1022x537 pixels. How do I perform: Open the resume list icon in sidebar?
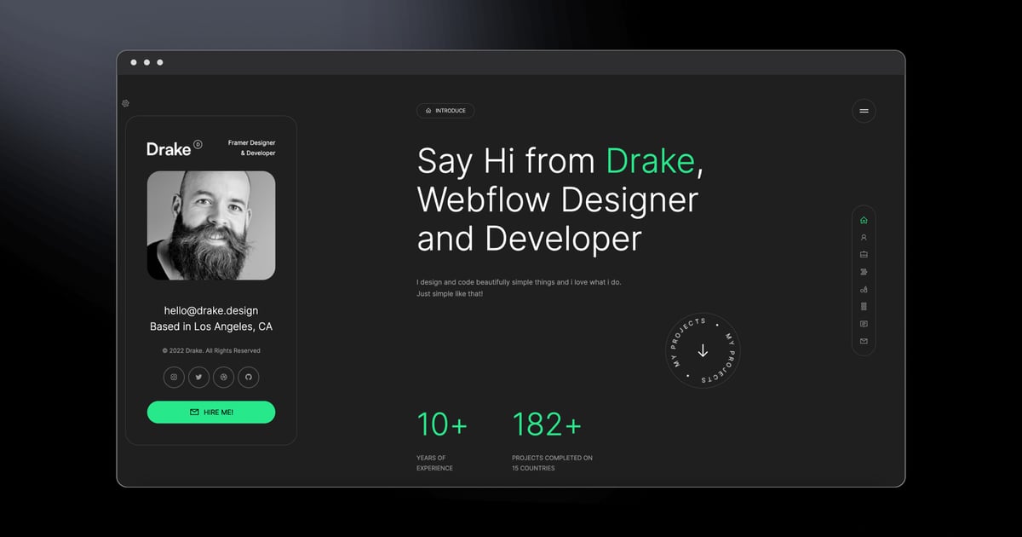click(863, 306)
